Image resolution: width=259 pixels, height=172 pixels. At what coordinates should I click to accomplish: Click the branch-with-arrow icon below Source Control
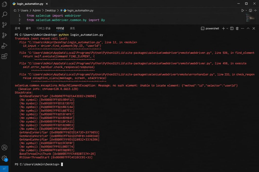click(5, 35)
